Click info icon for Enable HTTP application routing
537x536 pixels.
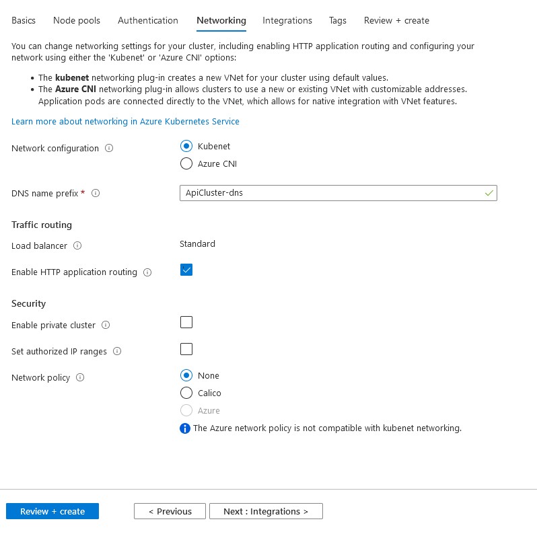tap(147, 272)
